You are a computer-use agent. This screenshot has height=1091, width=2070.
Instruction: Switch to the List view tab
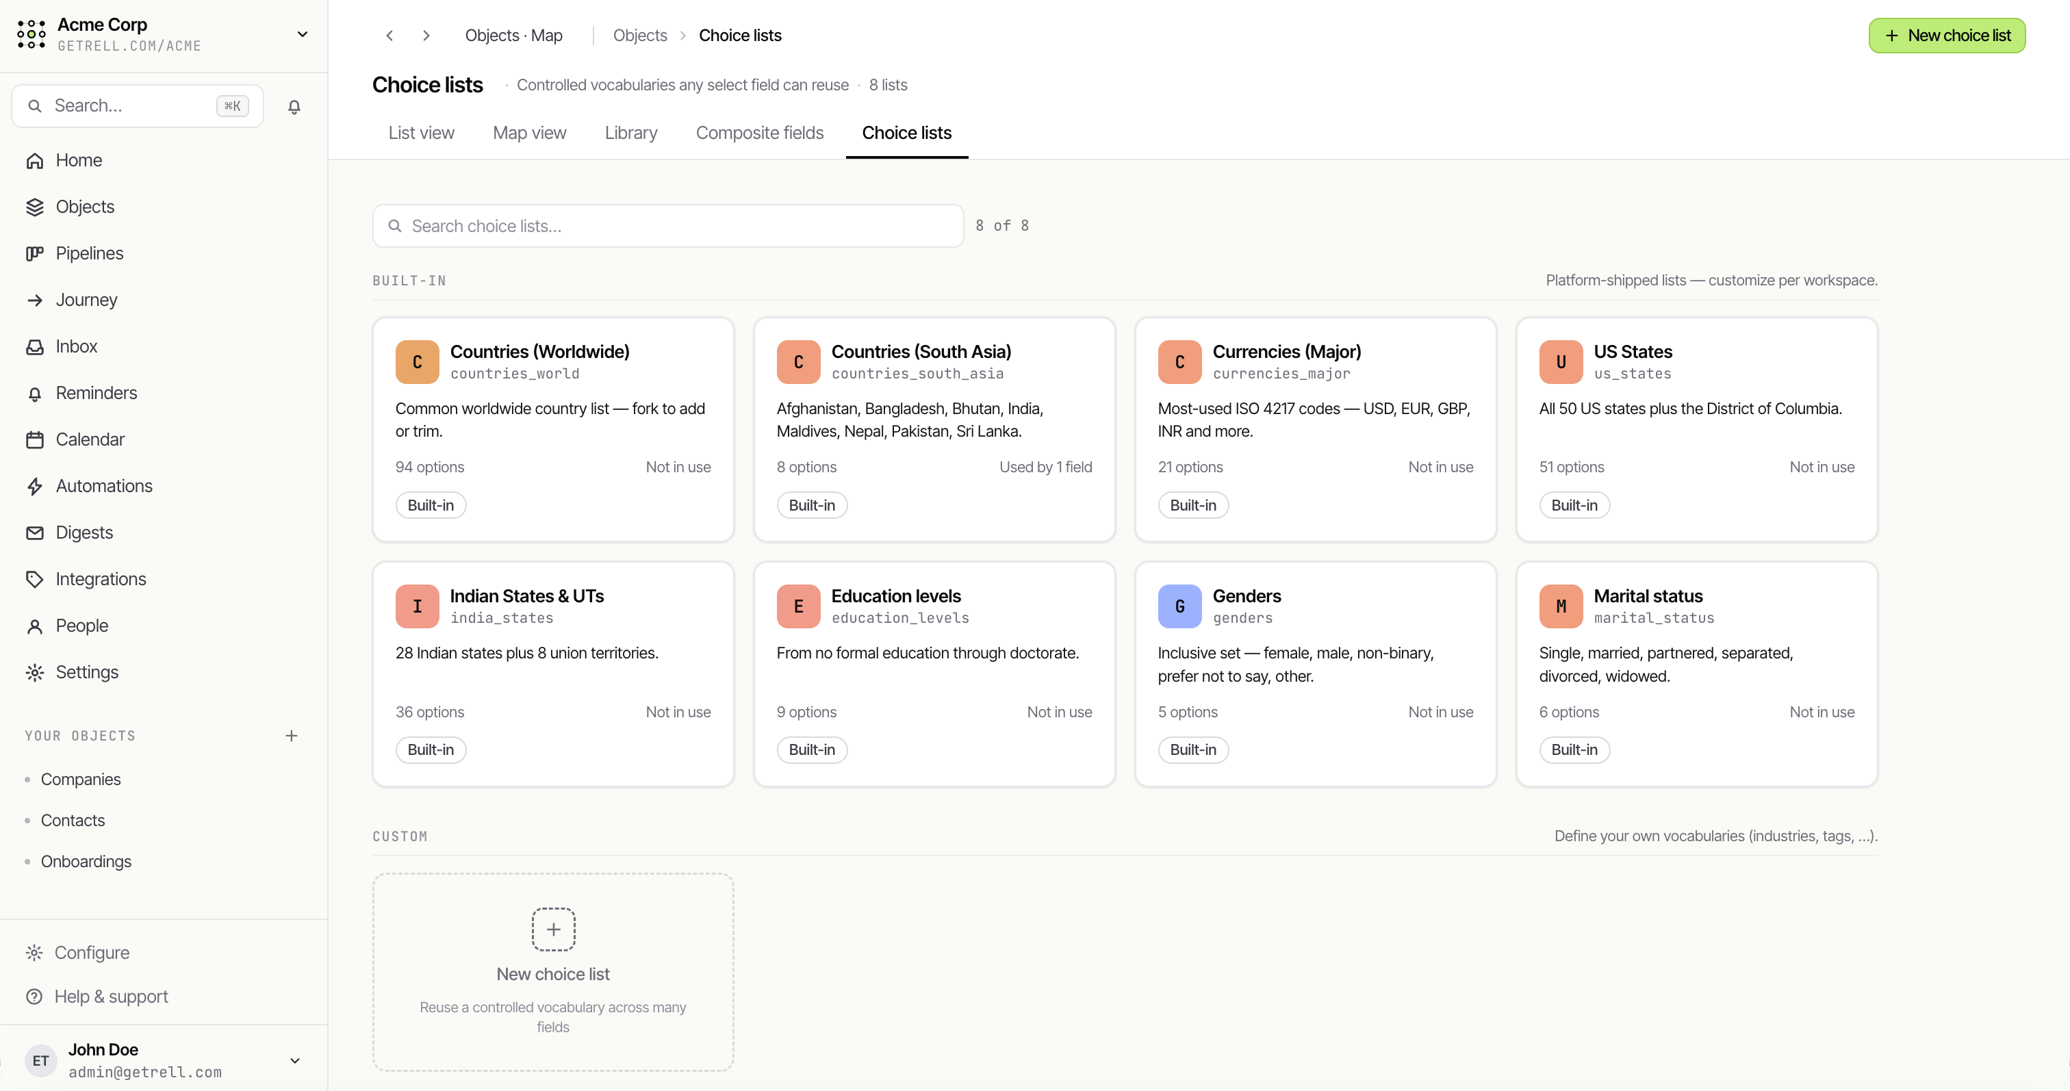tap(421, 133)
